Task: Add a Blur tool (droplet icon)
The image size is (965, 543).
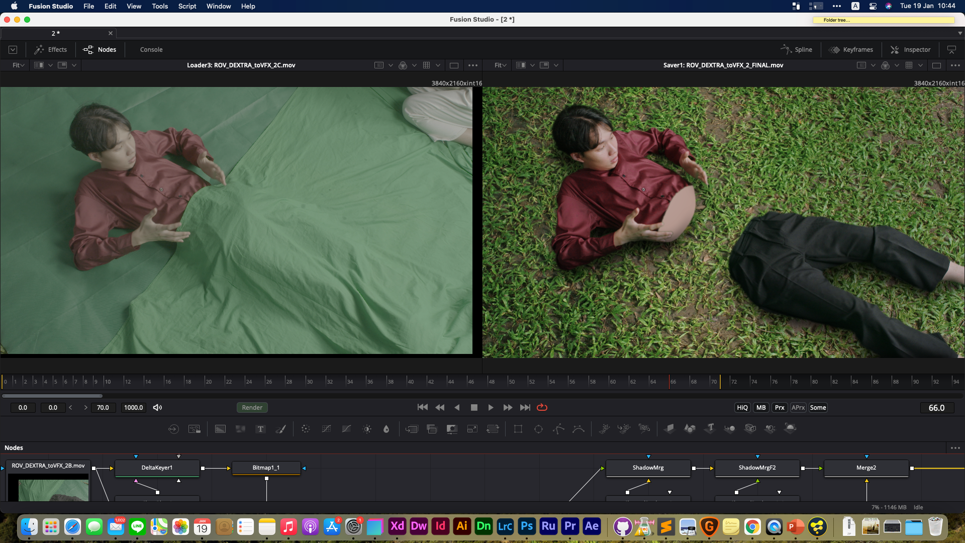Action: pyautogui.click(x=386, y=429)
